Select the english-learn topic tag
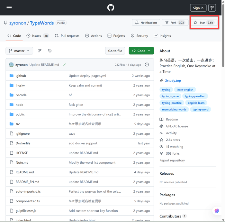This screenshot has width=225, height=222. (196, 103)
